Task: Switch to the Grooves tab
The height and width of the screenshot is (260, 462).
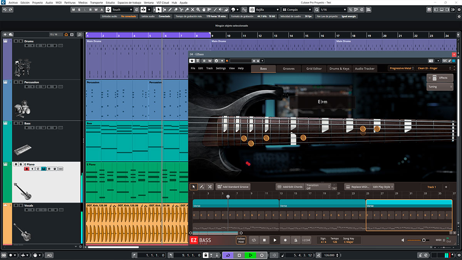Action: click(289, 69)
